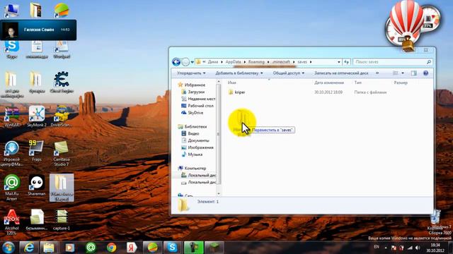Select the DriverScan desktop shortcut
The image size is (453, 254).
pyautogui.click(x=62, y=116)
